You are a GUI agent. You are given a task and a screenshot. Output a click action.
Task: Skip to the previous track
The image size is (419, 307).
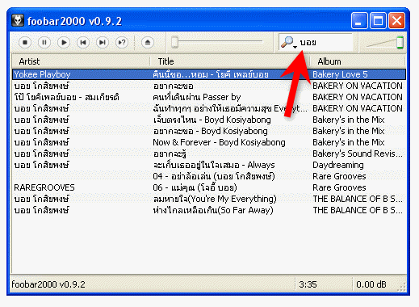[x=83, y=43]
